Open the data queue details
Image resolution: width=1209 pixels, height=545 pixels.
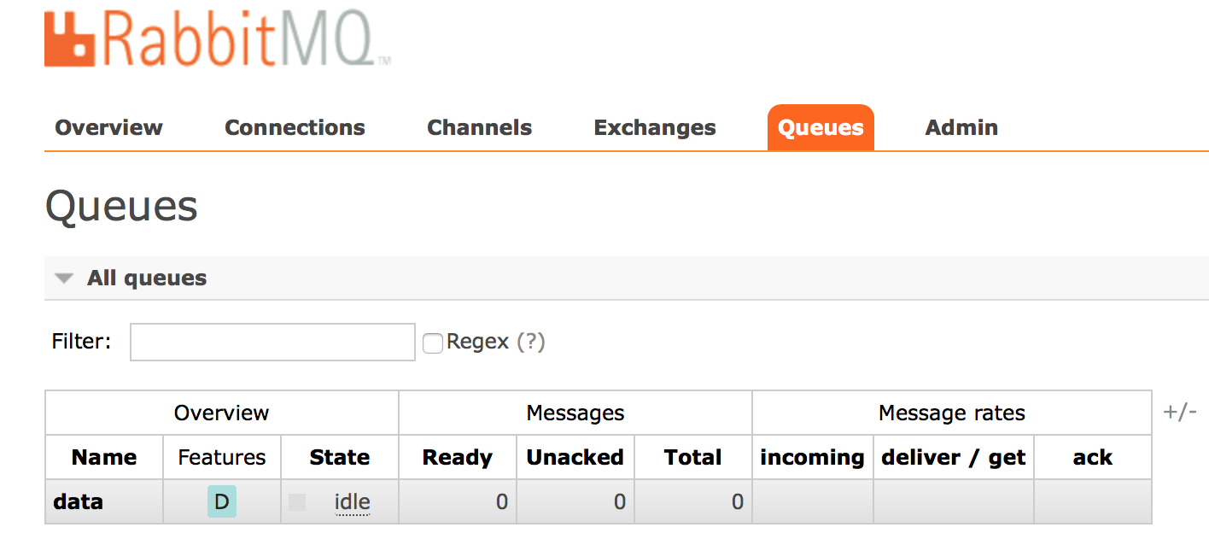79,501
